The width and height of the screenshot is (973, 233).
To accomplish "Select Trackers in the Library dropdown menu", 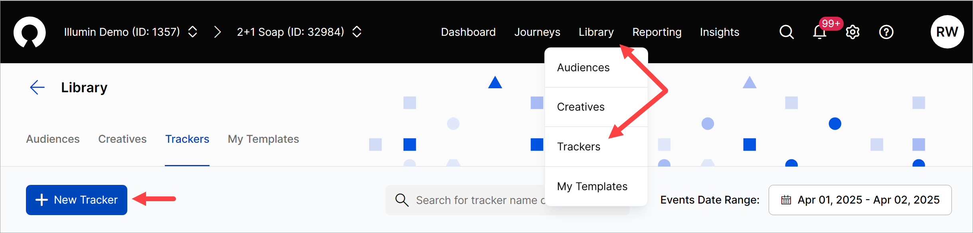I will [x=578, y=147].
